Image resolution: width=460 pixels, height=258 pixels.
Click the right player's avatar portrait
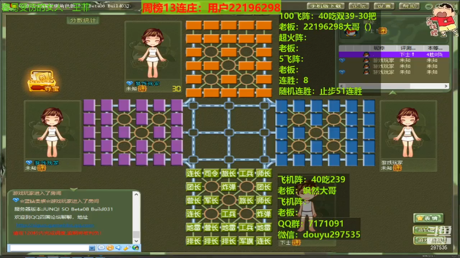click(x=408, y=130)
